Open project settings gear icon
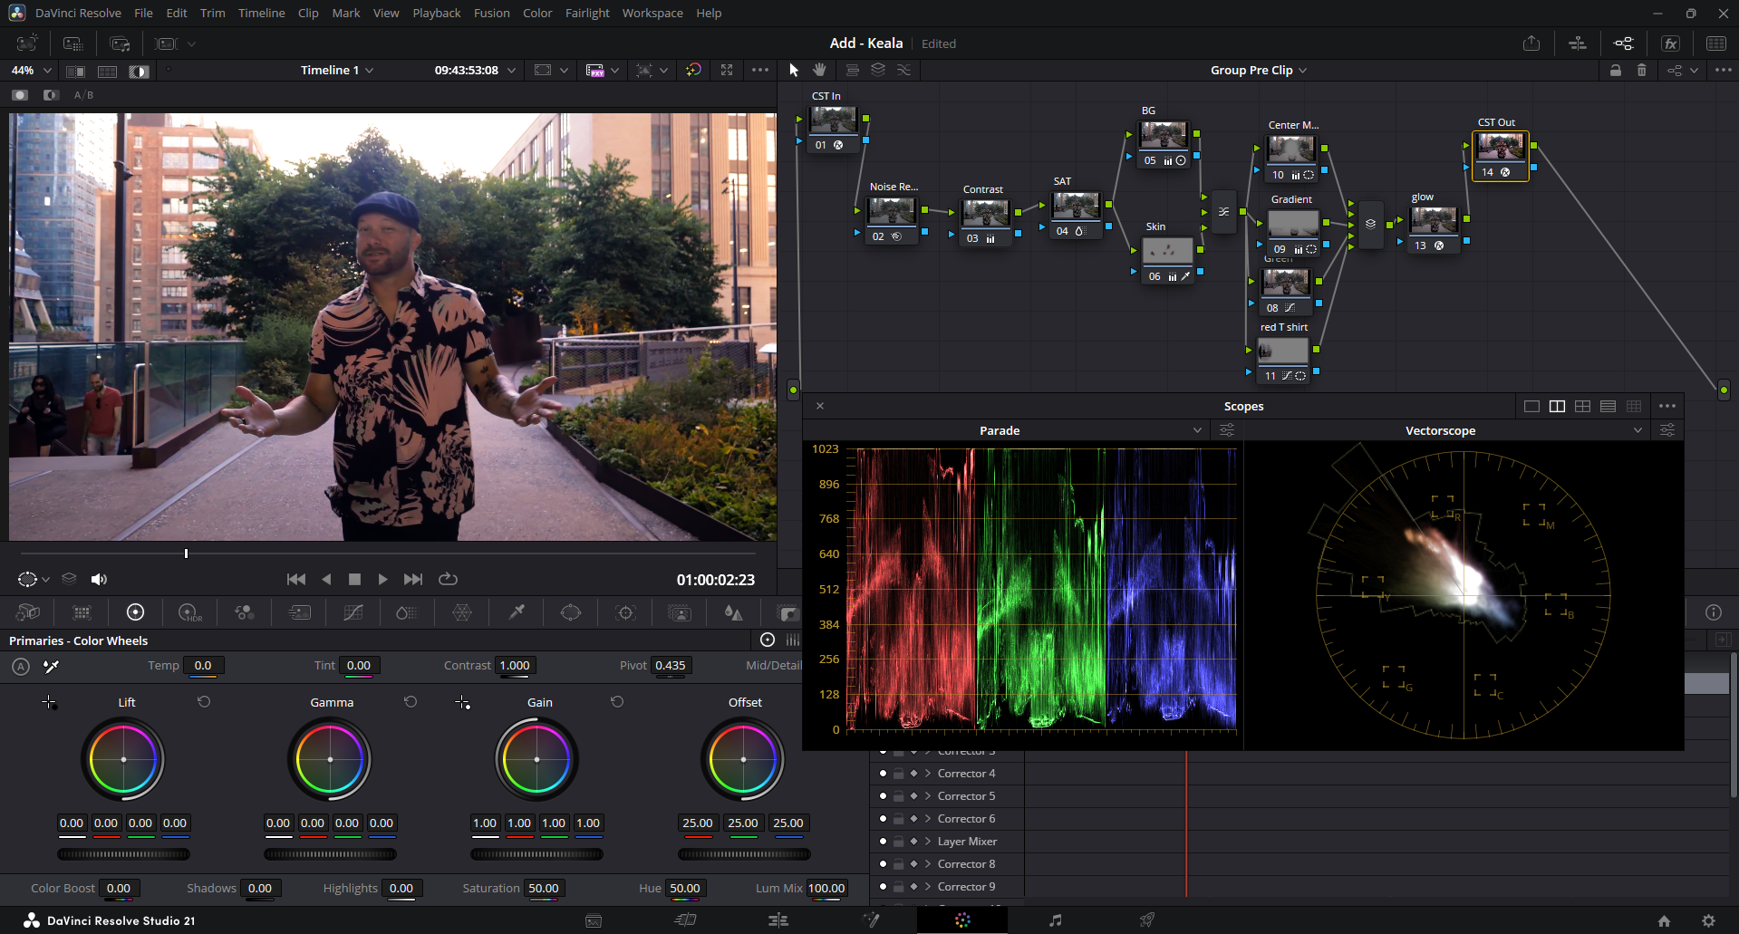This screenshot has width=1739, height=934. [x=1708, y=920]
